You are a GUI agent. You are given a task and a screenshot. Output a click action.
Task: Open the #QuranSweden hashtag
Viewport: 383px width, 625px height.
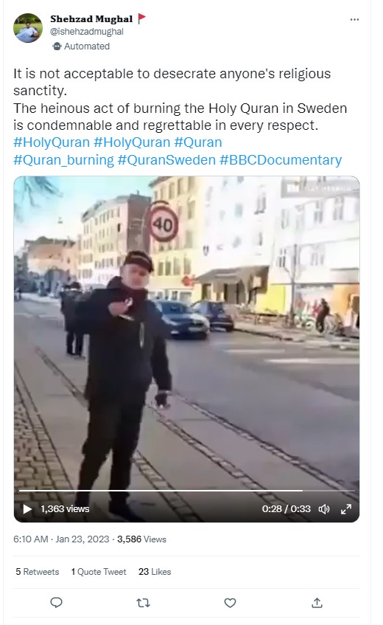click(x=166, y=160)
